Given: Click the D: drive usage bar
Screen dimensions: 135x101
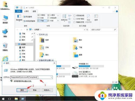Looking at the screenshot, I should (91, 66).
